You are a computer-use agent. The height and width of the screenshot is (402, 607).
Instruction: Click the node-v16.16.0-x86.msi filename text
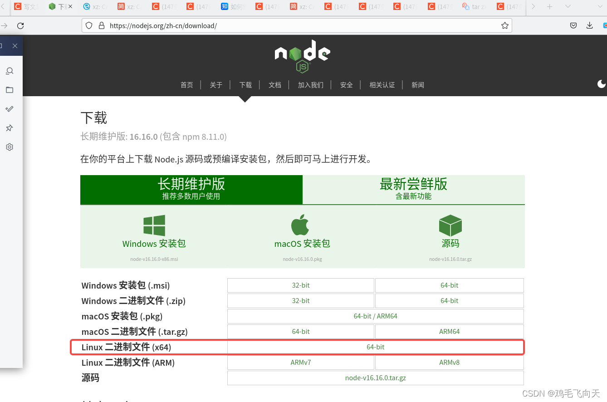click(x=154, y=260)
